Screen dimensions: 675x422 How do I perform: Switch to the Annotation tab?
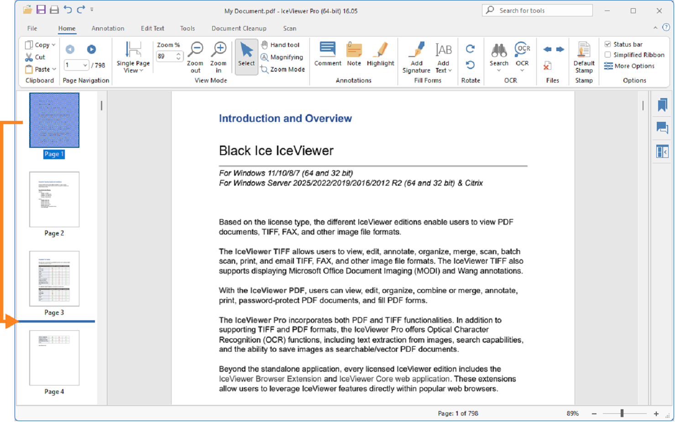(x=108, y=28)
